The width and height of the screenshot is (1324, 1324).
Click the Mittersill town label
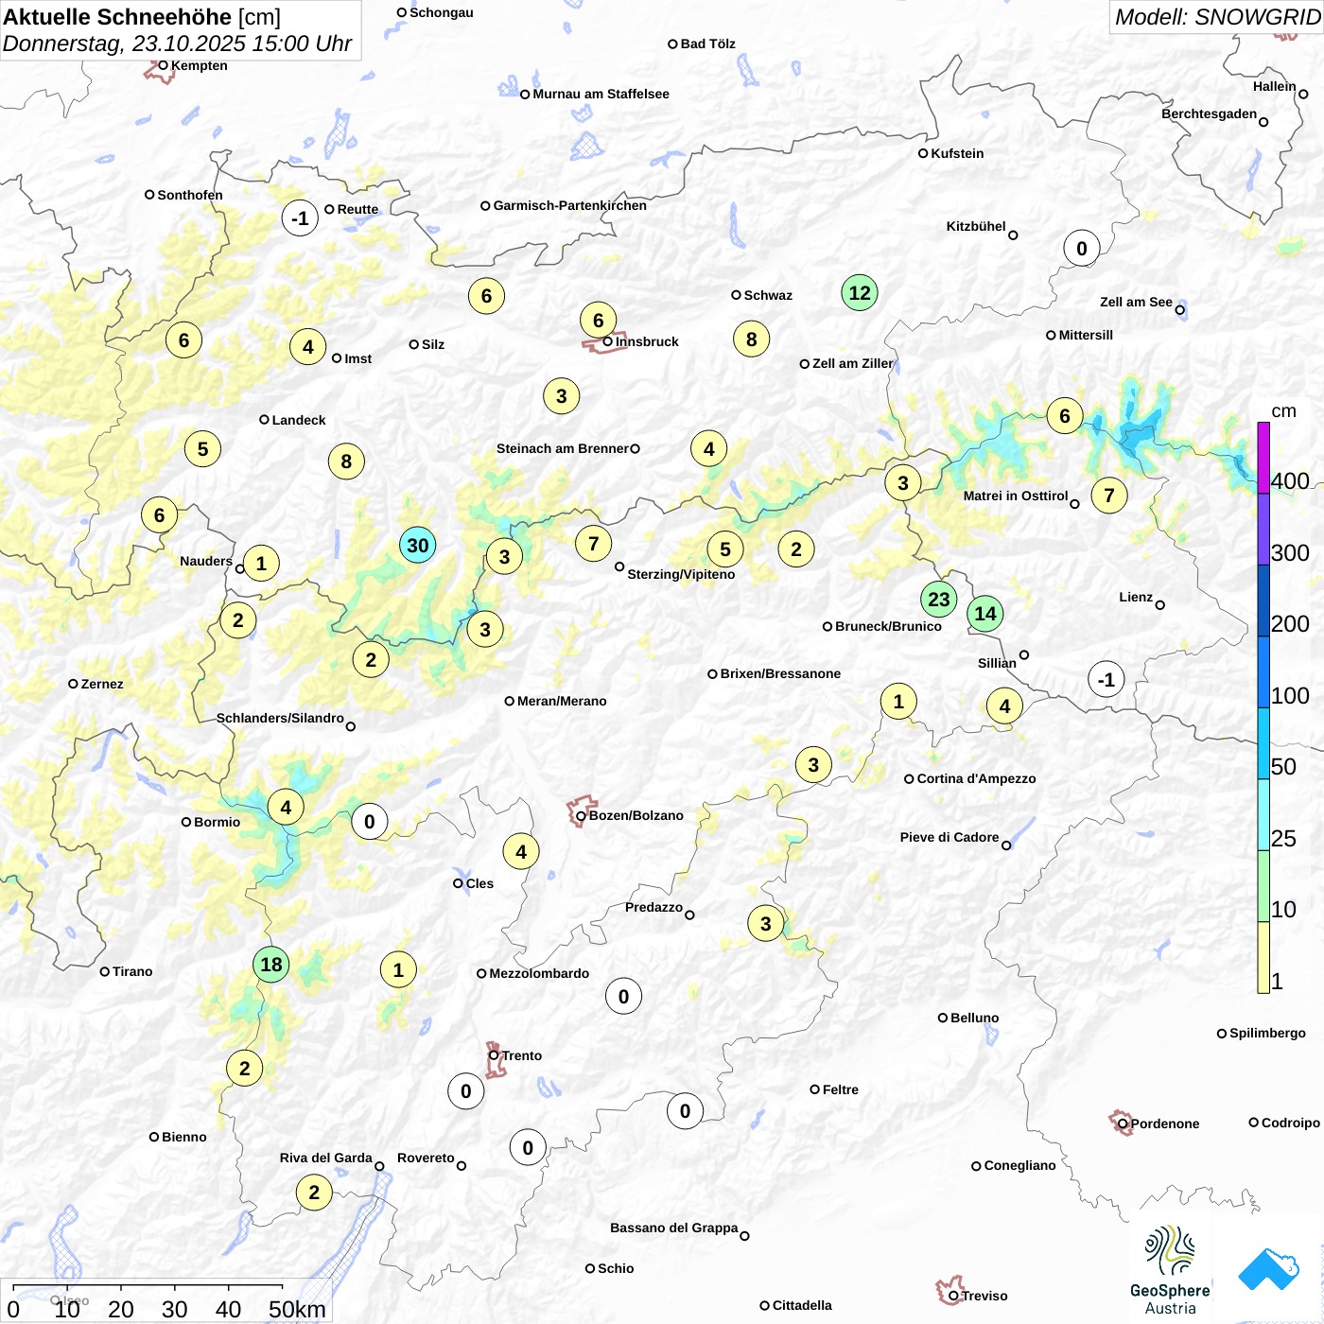point(1086,335)
